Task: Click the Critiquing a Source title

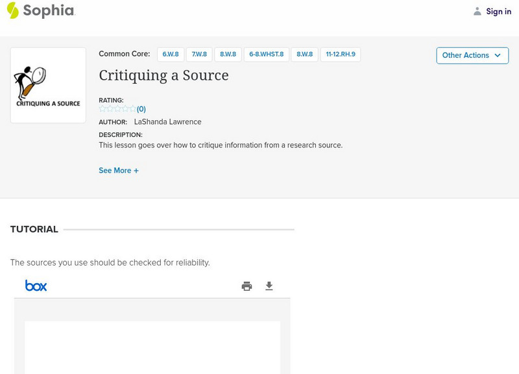Action: pos(163,75)
